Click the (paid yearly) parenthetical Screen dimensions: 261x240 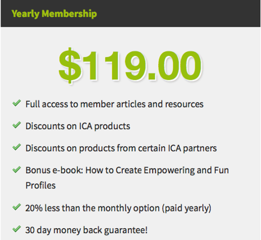(x=187, y=208)
